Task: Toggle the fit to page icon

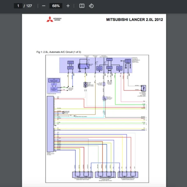Action: (82, 6)
